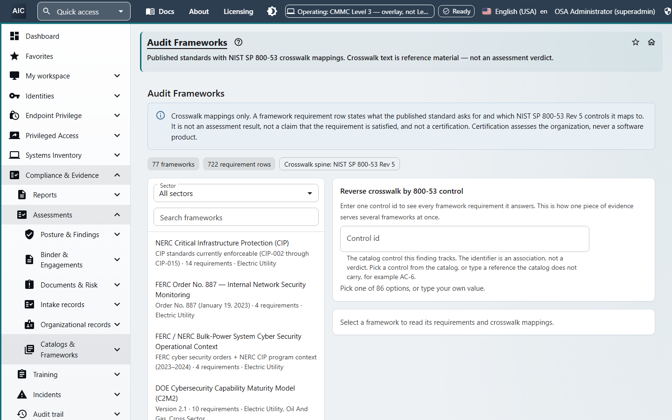Screen dimensions: 672x420
Task: Click the Ready status button
Action: point(457,11)
